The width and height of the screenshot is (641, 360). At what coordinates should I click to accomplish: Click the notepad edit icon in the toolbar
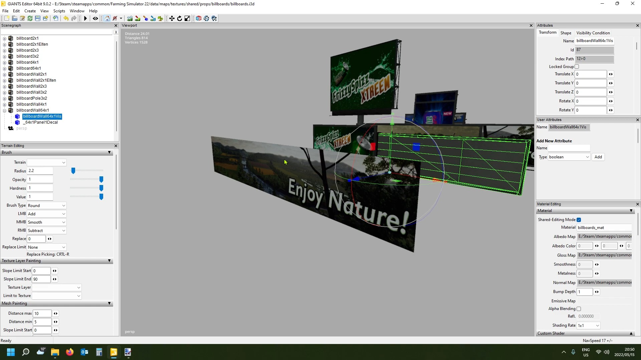[22, 18]
